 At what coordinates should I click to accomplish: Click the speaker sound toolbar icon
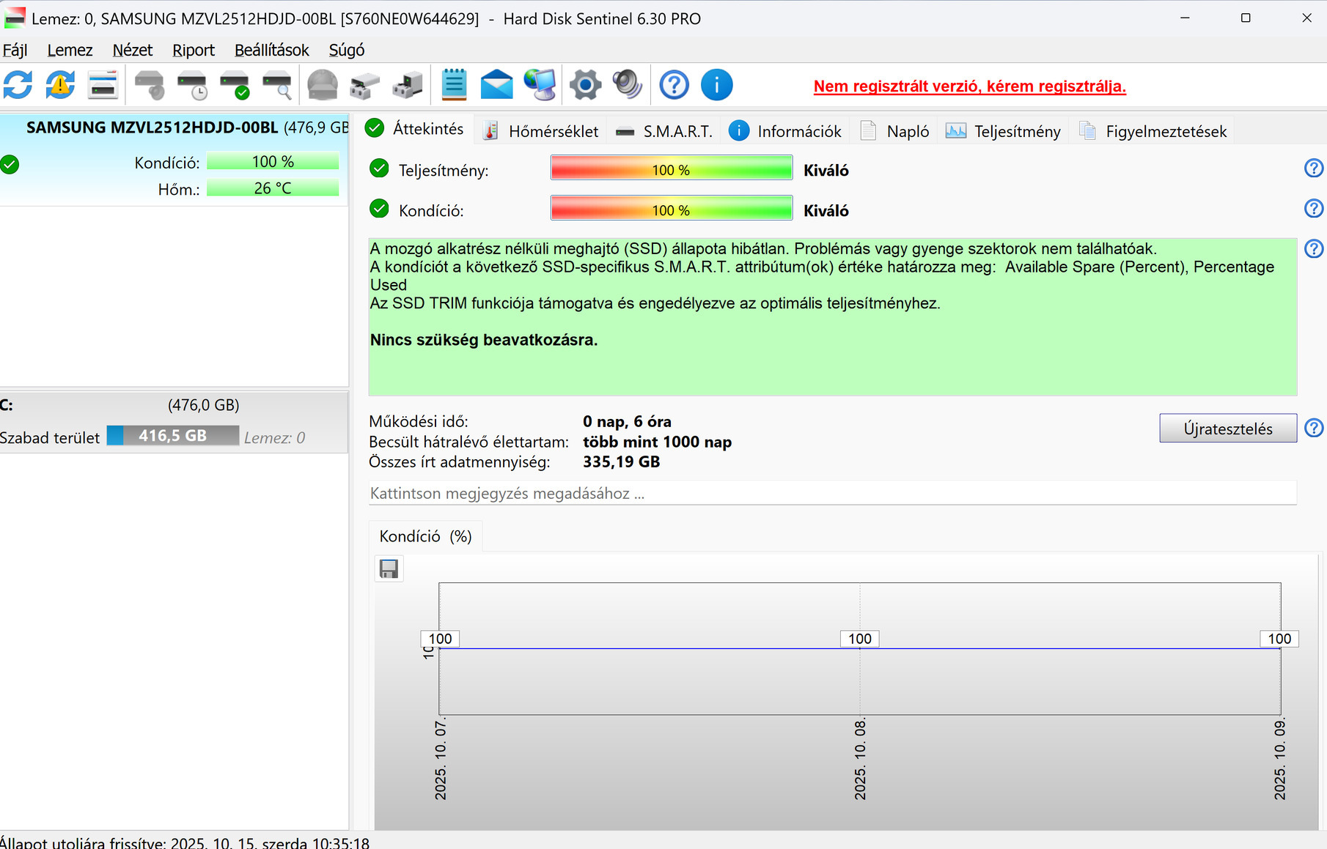tap(628, 85)
